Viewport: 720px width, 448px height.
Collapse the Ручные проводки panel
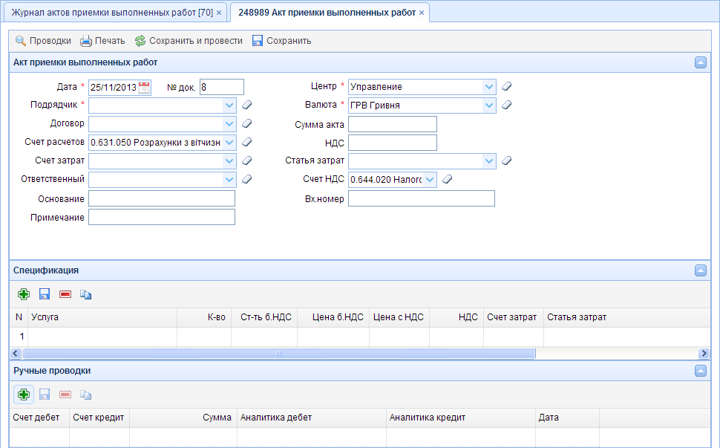(x=701, y=371)
